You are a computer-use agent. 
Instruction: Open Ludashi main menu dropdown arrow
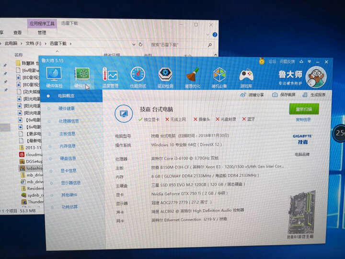(x=310, y=62)
